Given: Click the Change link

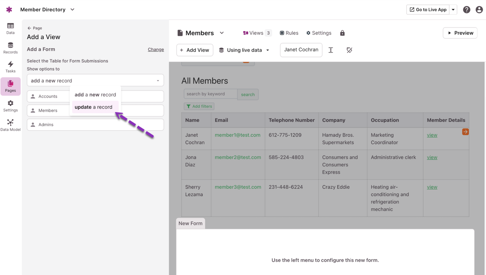Looking at the screenshot, I should (156, 49).
